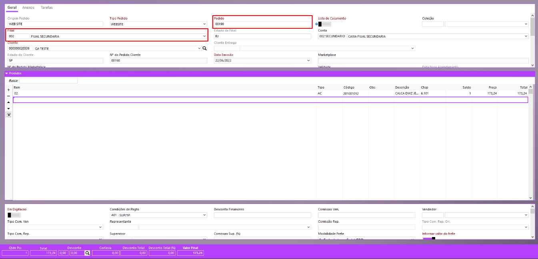
Task: Open the Cliente Entrega dropdown
Action: tap(412, 48)
